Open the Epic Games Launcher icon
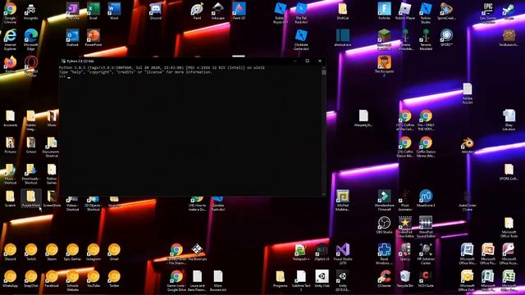Image resolution: width=525 pixels, height=295 pixels. pos(488,12)
